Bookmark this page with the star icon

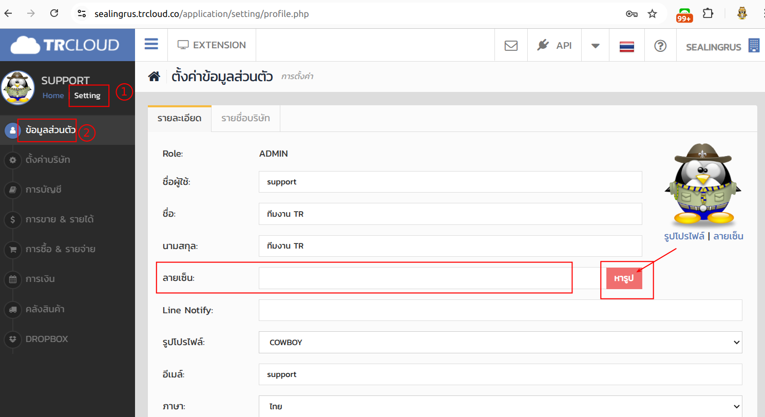(652, 14)
